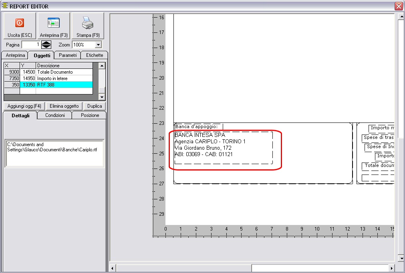405x273 pixels.
Task: Select the Dettagli tab
Action: [x=20, y=115]
